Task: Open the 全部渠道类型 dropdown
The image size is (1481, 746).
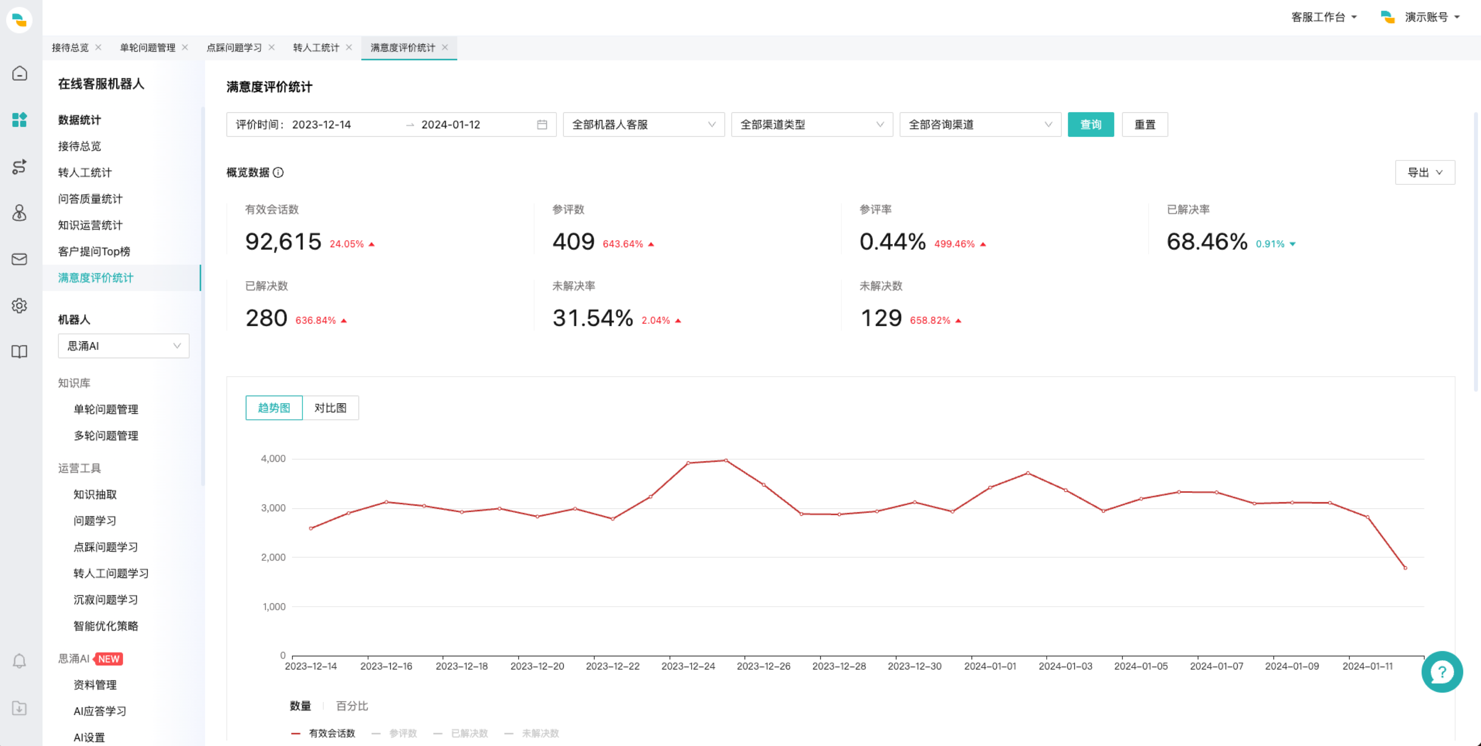Action: point(812,125)
